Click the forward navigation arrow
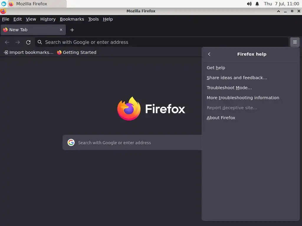The height and width of the screenshot is (226, 302). [x=18, y=42]
